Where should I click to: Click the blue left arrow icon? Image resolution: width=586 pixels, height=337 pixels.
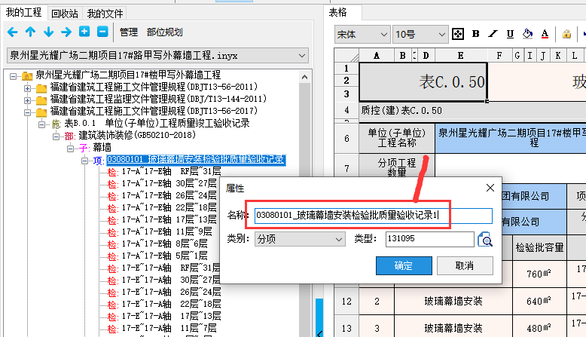[x=12, y=32]
